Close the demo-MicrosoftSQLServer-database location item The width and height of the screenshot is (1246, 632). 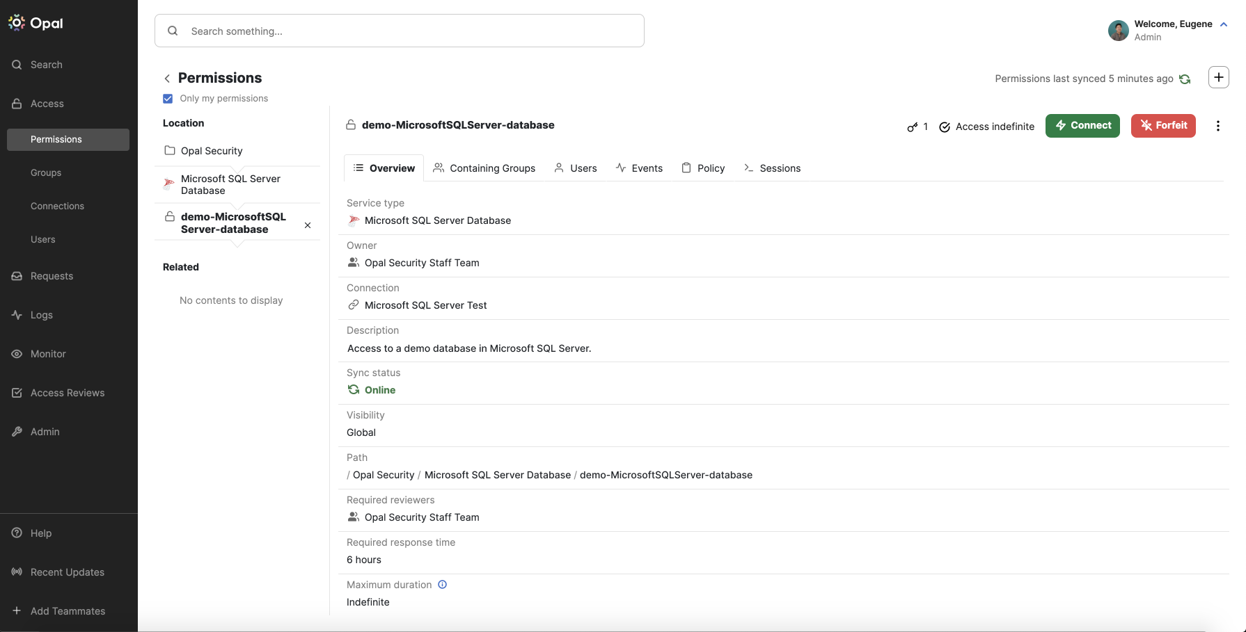coord(308,225)
